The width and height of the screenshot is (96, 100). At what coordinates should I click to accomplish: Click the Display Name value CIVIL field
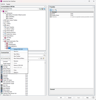82,15
